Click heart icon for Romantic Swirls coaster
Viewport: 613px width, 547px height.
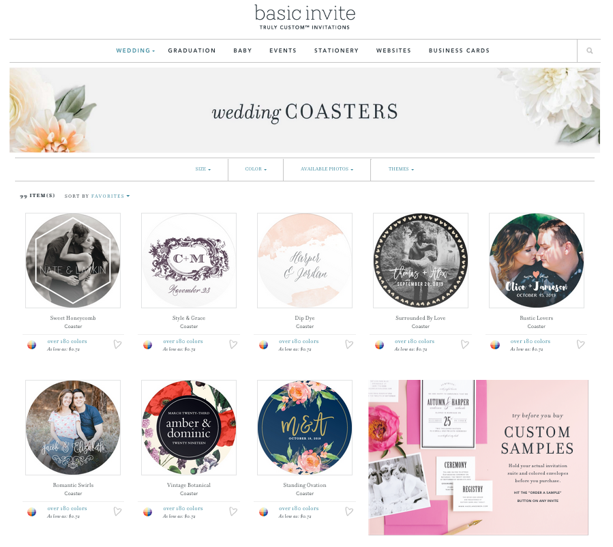pos(117,512)
